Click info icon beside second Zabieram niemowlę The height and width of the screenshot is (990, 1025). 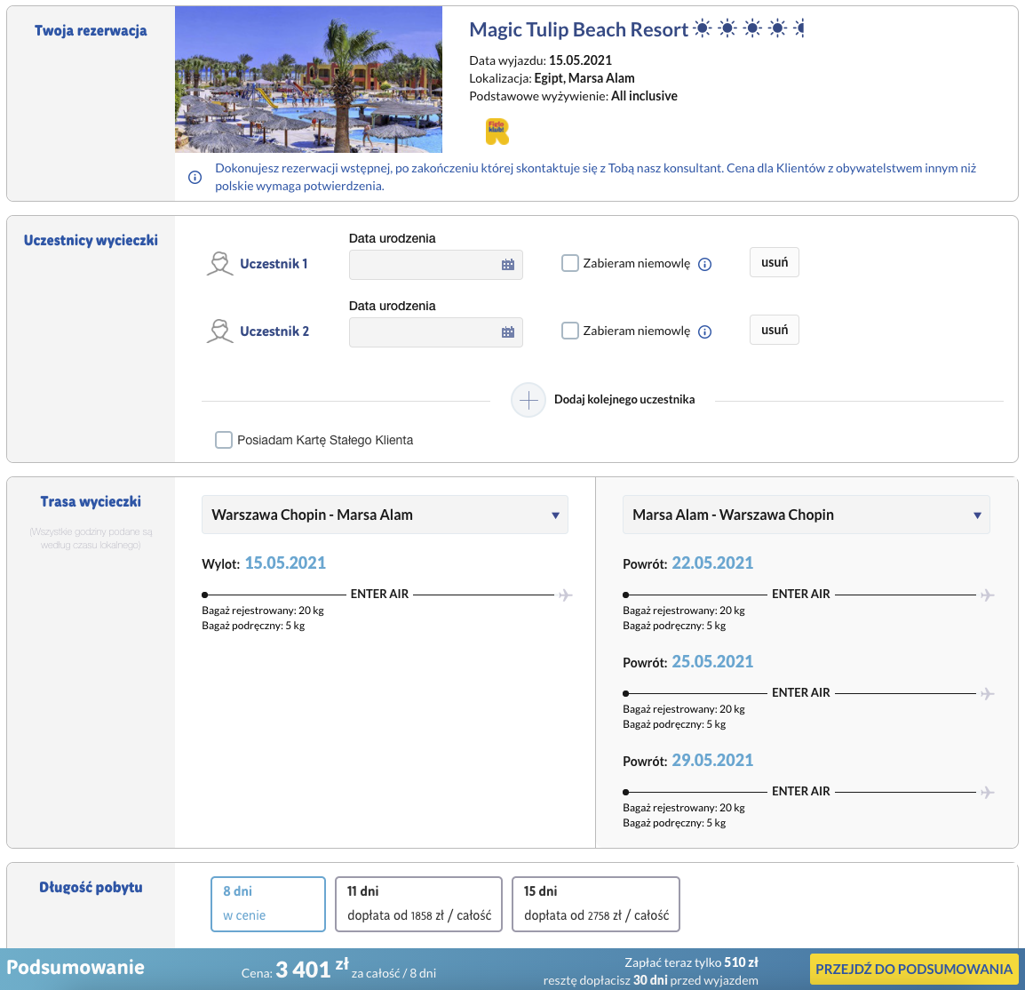pyautogui.click(x=704, y=331)
